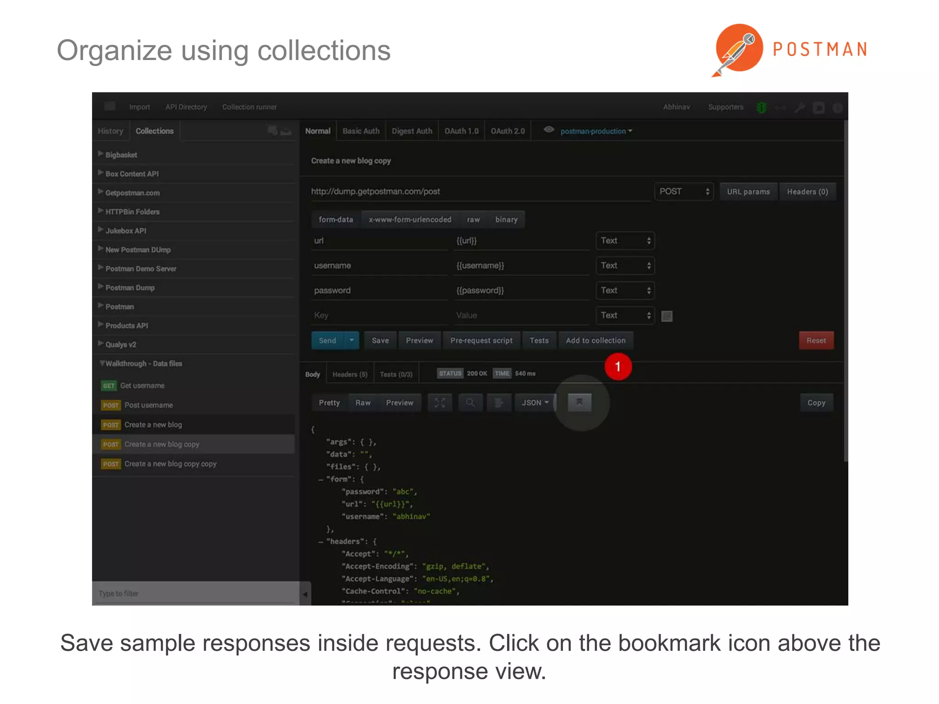
Task: Select the Basic Auth tab
Action: [x=361, y=131]
